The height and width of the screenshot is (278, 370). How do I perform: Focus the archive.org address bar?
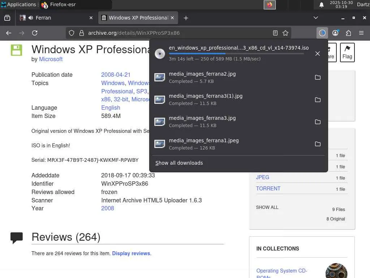pos(178,33)
